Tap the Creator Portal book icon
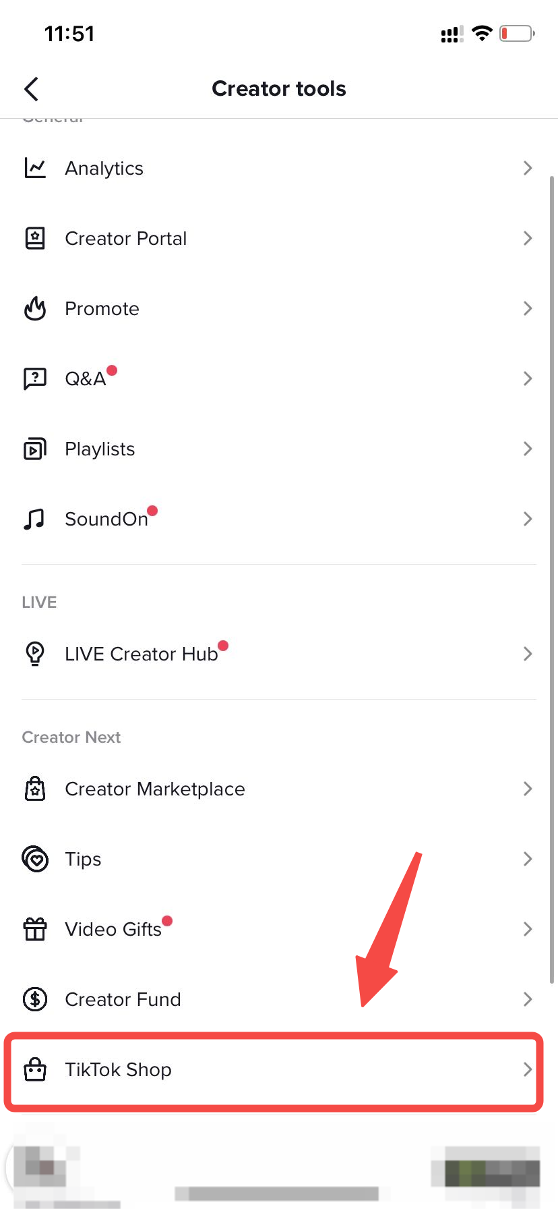This screenshot has height=1209, width=558. 35,238
